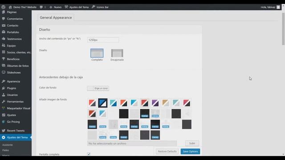Screen dimensions: 285x160
Task: Pick the selected dark blue background preset
Action: (103, 103)
